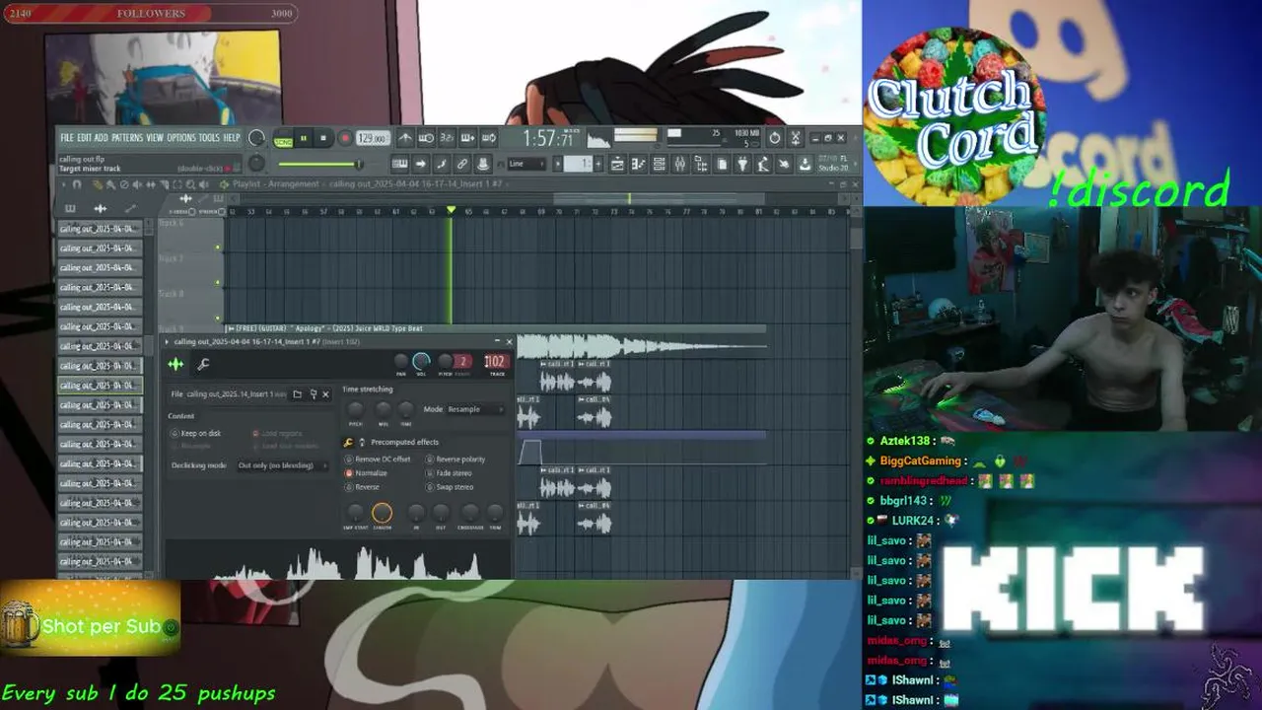Open the snap 'Line' dropdown
1262x710 pixels.
tap(526, 164)
